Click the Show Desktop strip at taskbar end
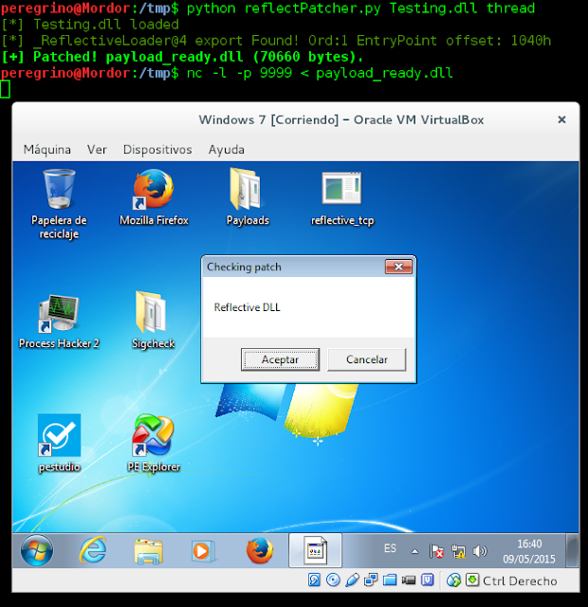This screenshot has width=588, height=607. click(x=572, y=550)
